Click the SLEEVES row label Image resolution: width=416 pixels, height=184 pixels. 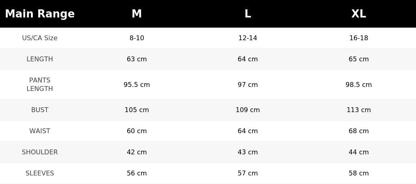pos(40,173)
